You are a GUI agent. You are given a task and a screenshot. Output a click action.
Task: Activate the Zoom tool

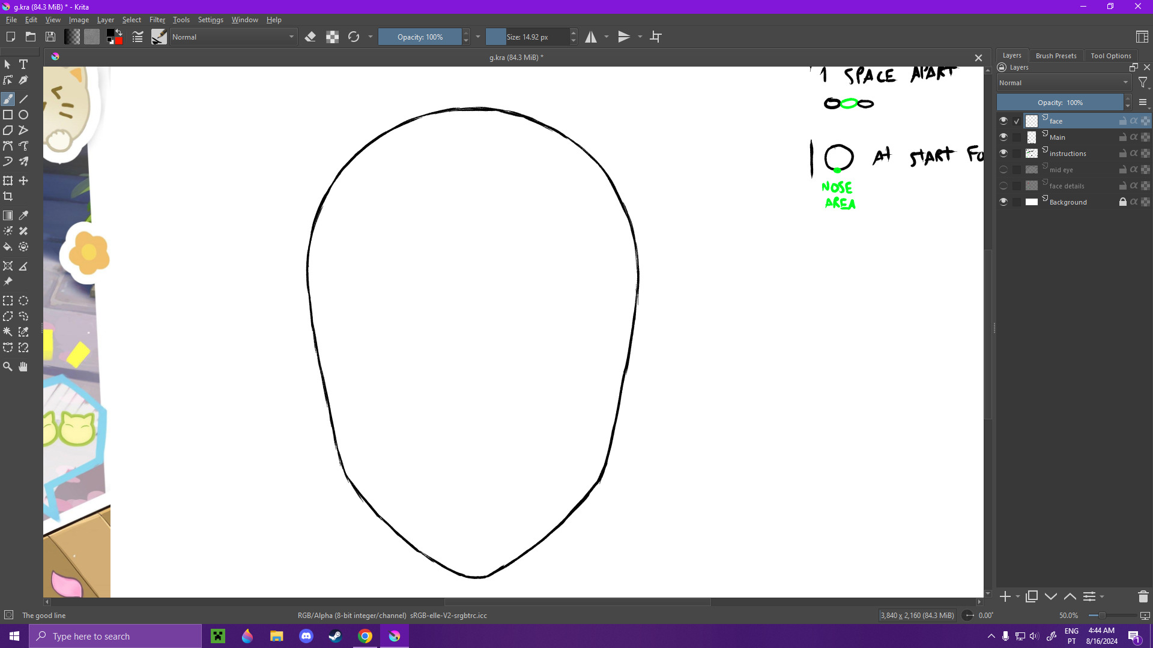pos(8,367)
